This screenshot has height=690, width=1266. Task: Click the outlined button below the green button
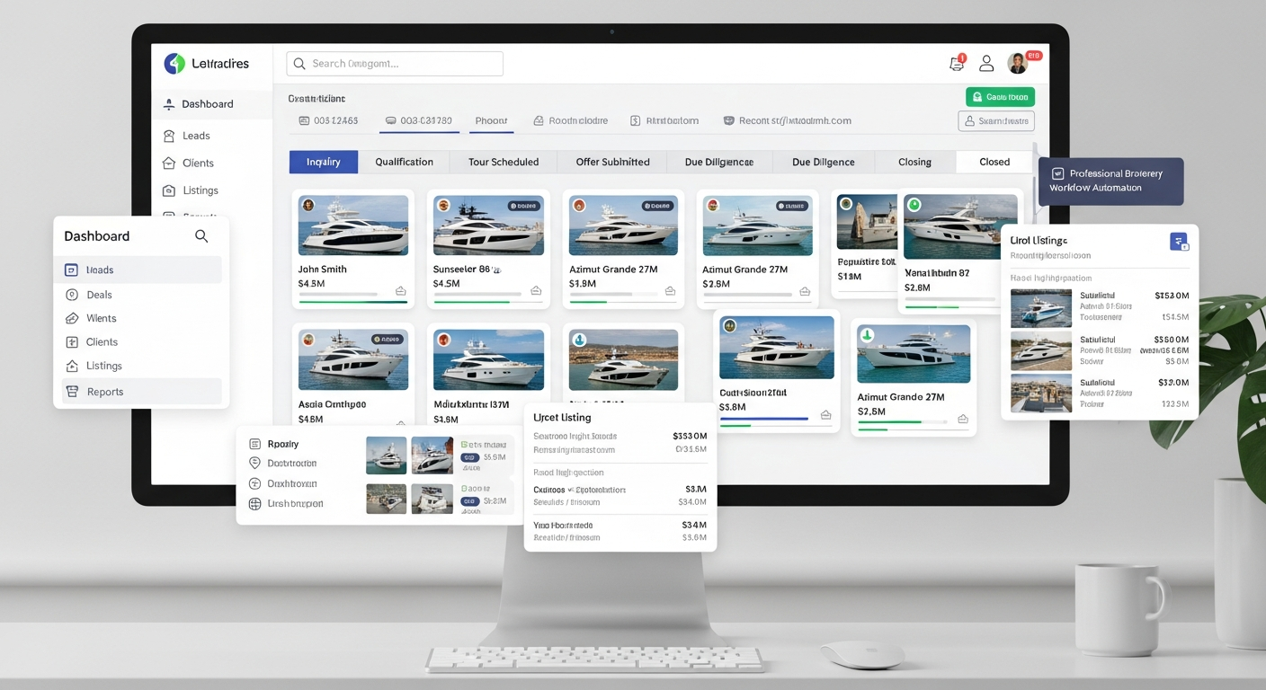coord(996,121)
